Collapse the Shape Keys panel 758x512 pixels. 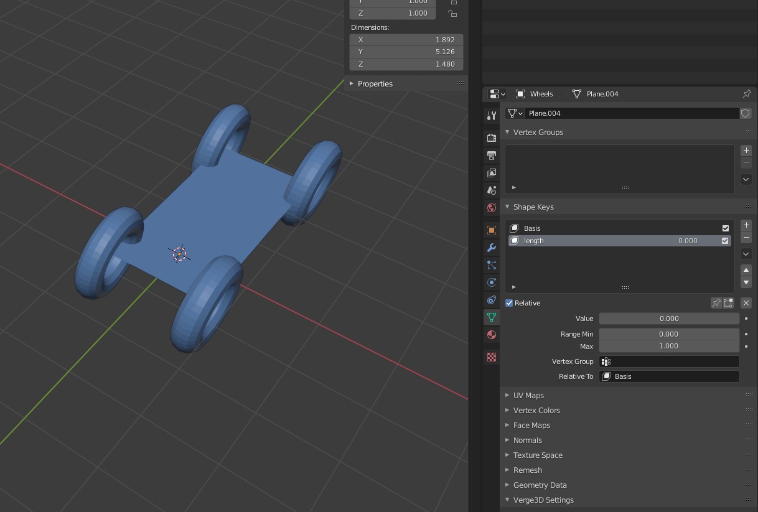(x=507, y=207)
